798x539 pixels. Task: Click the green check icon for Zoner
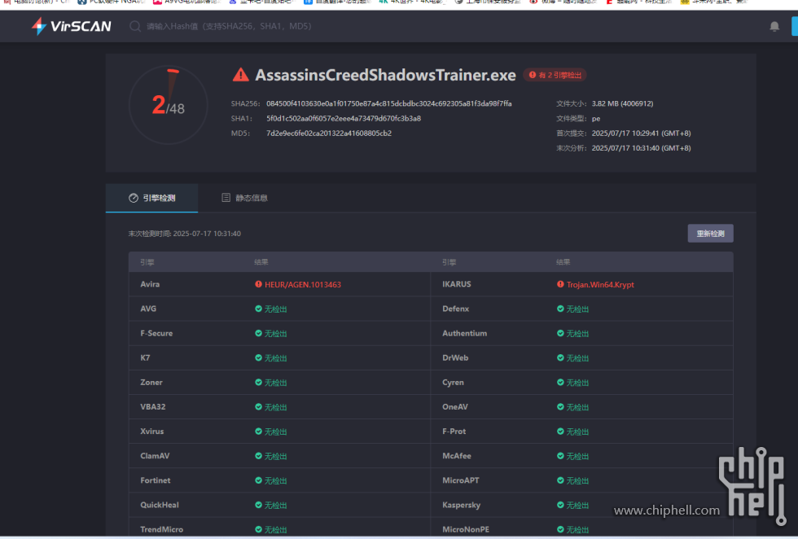pyautogui.click(x=259, y=382)
